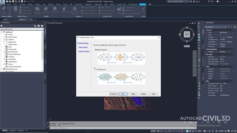237x133 pixels.
Task: Click the Toolspace magnifier icon
Action: tap(1, 26)
